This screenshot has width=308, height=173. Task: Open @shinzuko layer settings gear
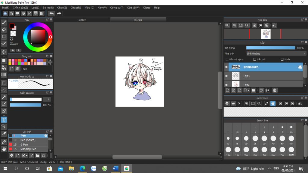pyautogui.click(x=300, y=67)
